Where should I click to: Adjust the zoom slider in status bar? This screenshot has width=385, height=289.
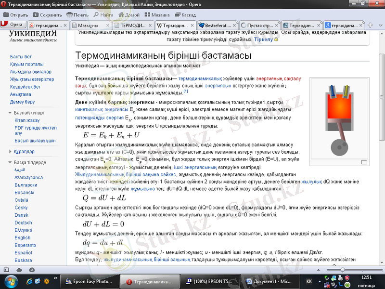(x=343, y=269)
